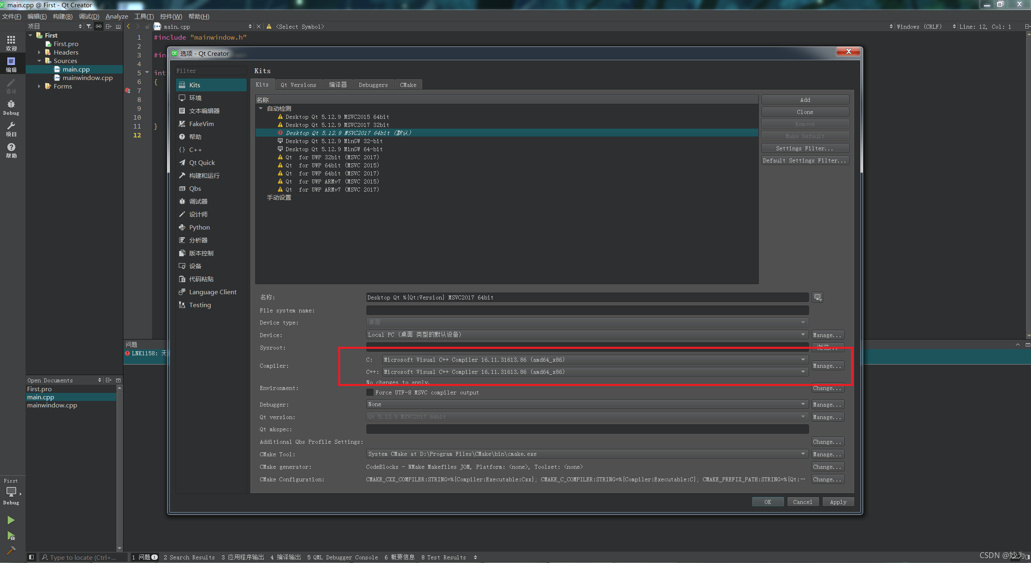The width and height of the screenshot is (1031, 563).
Task: Toggle the sidebar visibility button in status bar
Action: (x=31, y=557)
